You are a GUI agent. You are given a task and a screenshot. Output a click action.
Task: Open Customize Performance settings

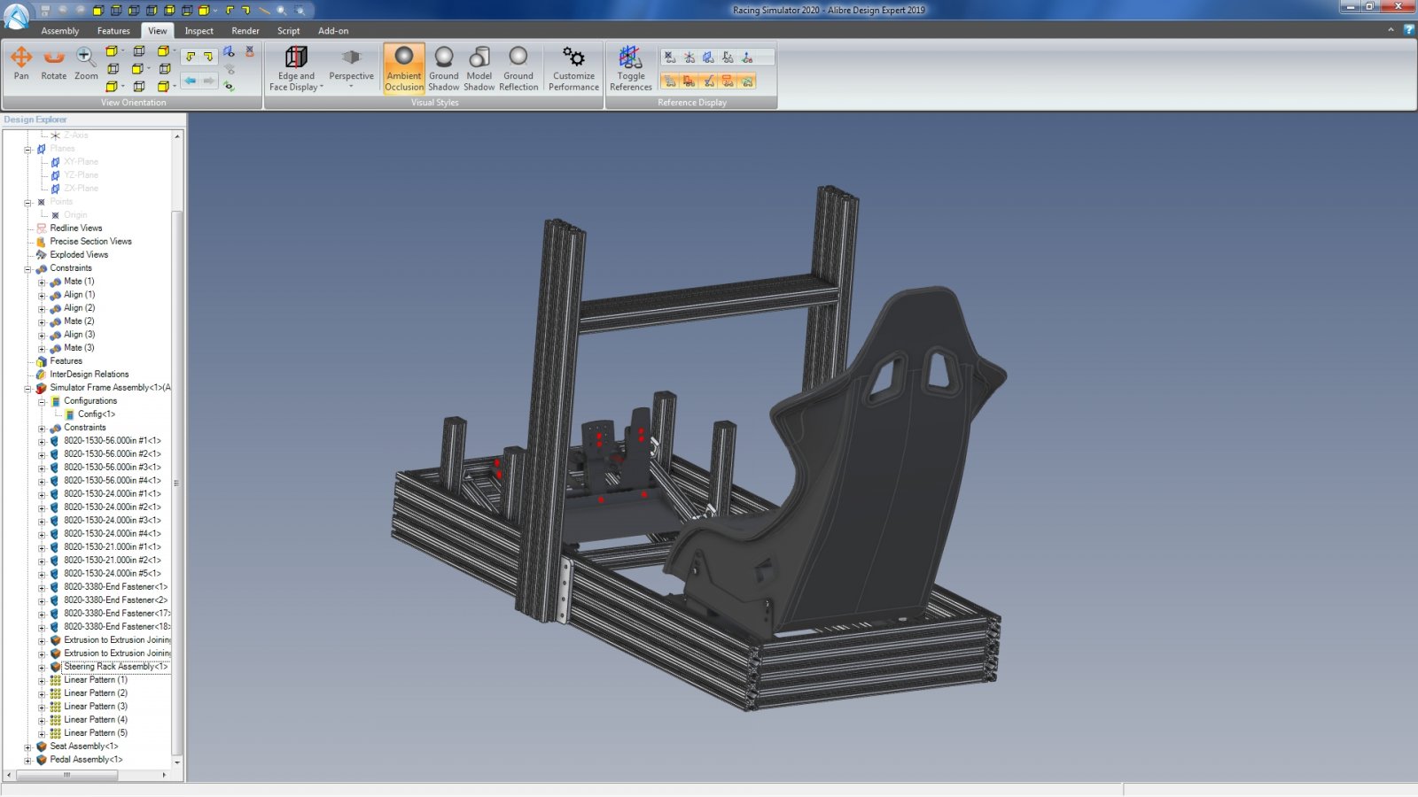573,67
